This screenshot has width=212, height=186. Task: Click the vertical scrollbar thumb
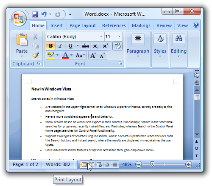[x=197, y=97]
